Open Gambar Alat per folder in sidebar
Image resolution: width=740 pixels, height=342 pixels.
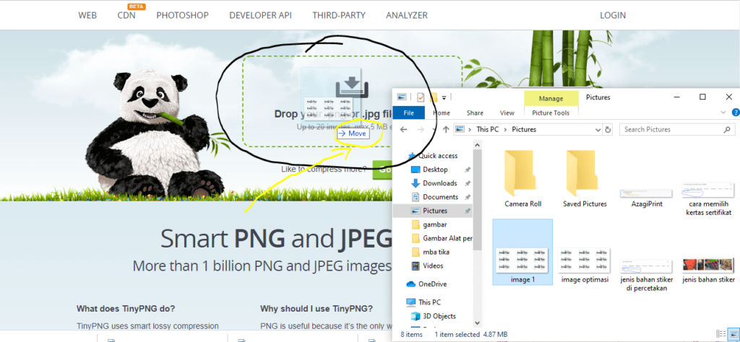click(447, 238)
